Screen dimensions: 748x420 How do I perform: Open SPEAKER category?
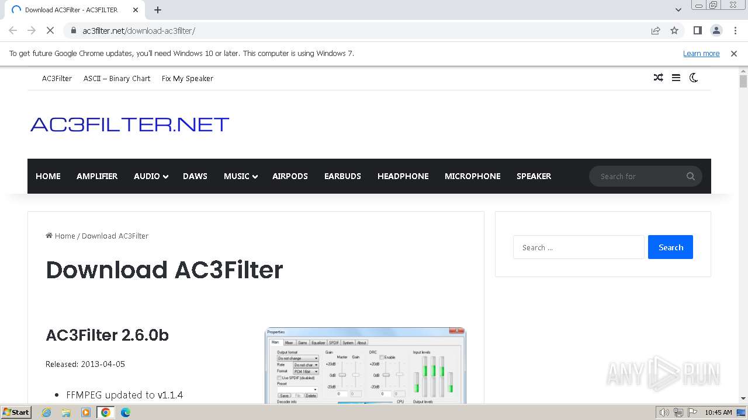pos(534,176)
